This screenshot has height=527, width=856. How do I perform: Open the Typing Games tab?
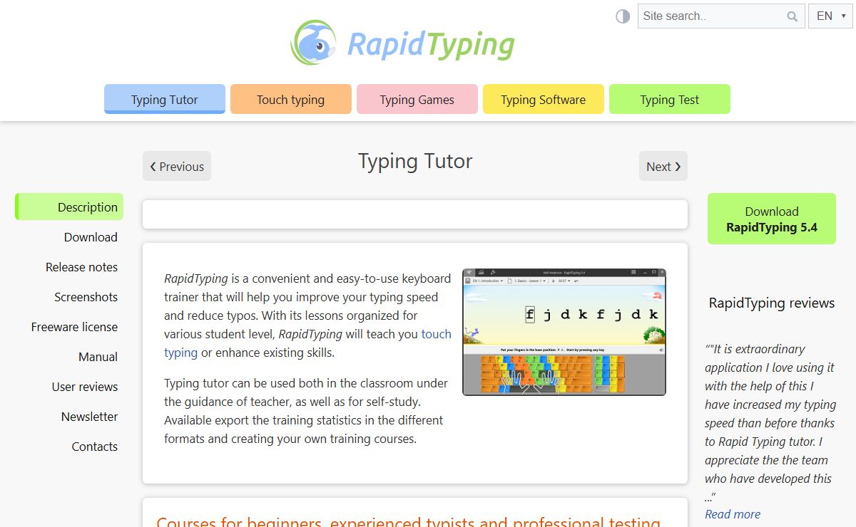417,99
